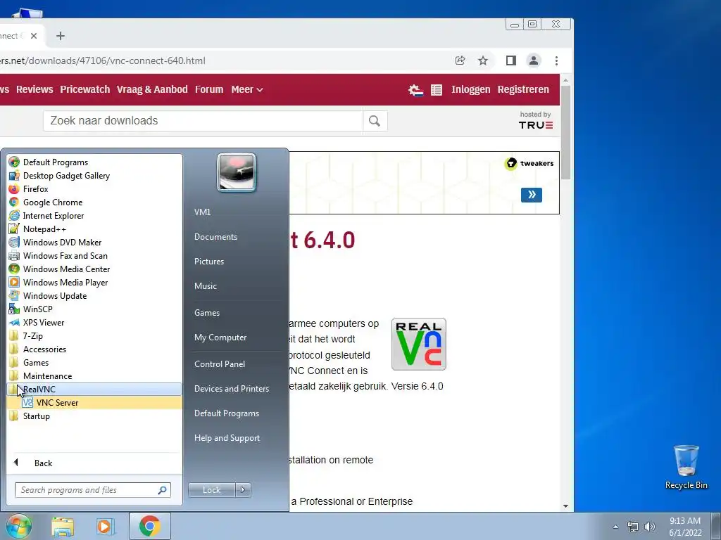Click the blue double-arrow ad button
This screenshot has height=540, width=721.
[x=531, y=195]
